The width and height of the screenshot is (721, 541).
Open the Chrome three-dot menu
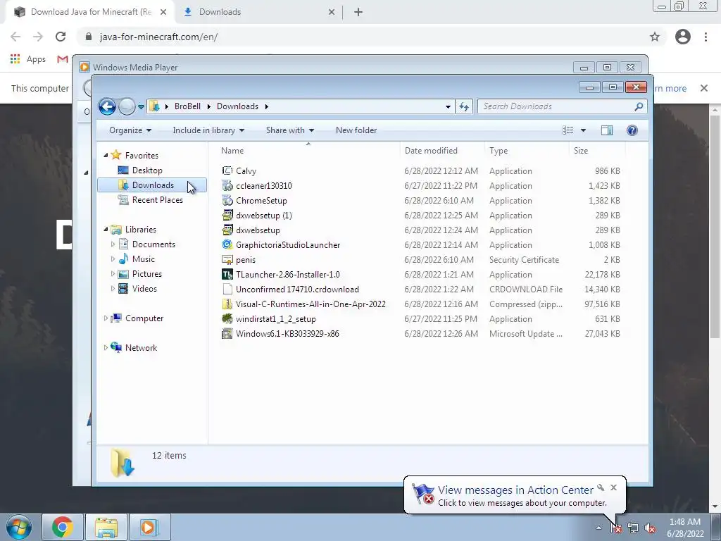pyautogui.click(x=706, y=37)
